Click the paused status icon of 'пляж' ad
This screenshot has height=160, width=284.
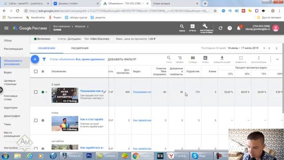pos(43,120)
